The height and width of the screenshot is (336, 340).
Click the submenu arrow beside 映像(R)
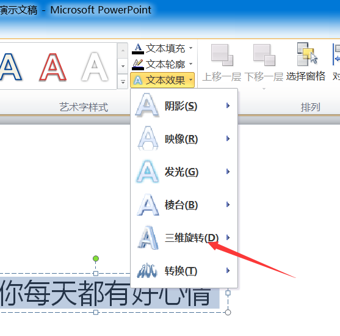(228, 139)
